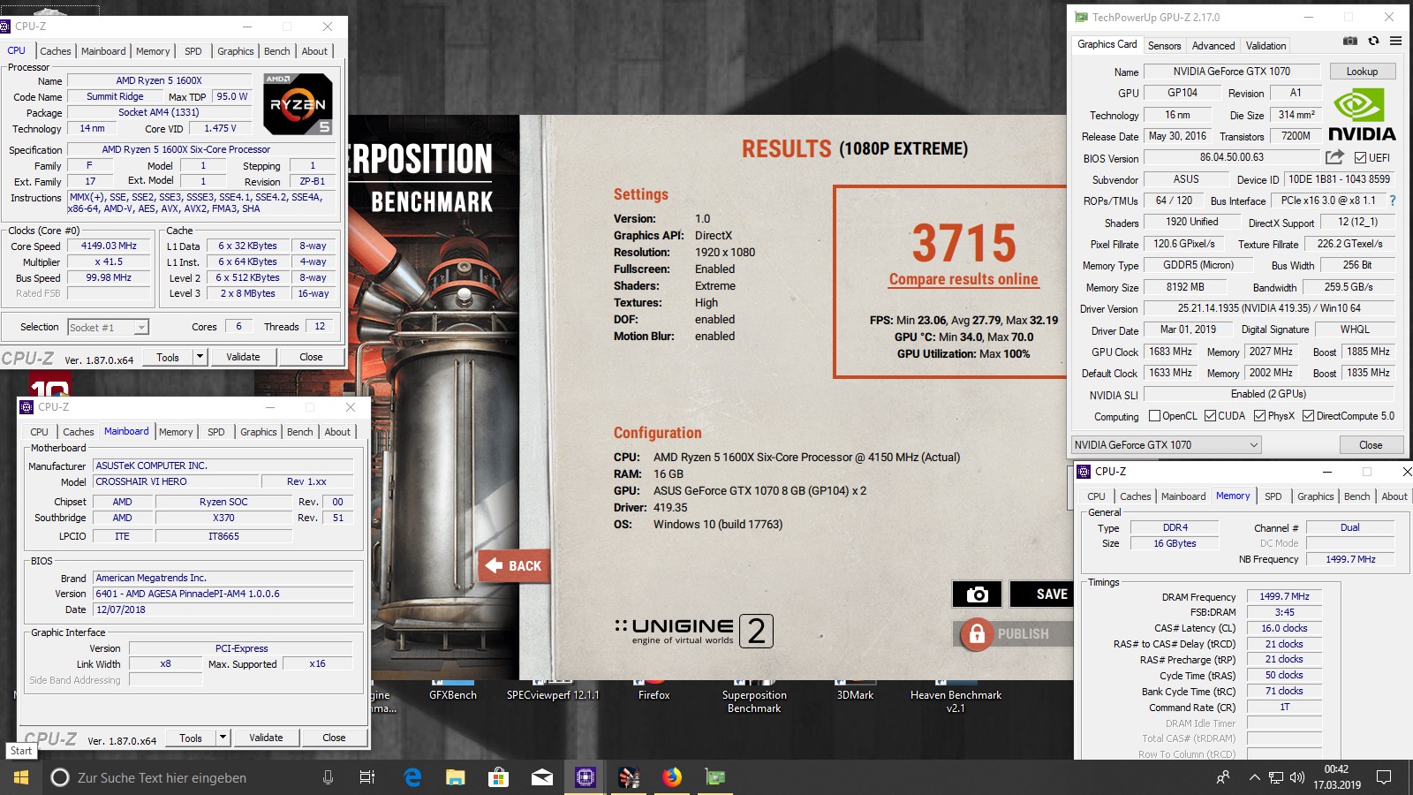Viewport: 1413px width, 795px height.
Task: Click the BACK button in Superposition
Action: click(514, 566)
